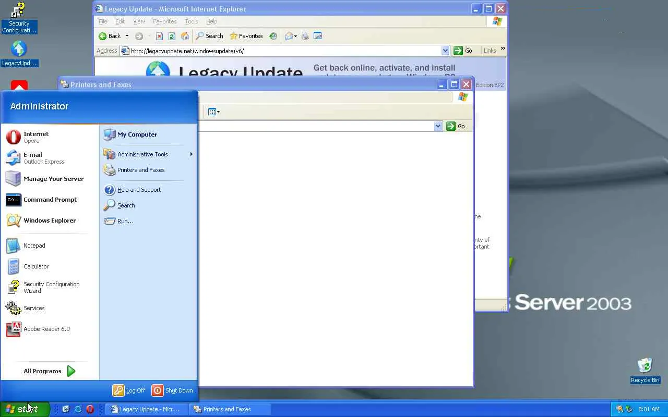Switch to Printers and Faxes taskbar button
Image resolution: width=668 pixels, height=417 pixels.
click(x=230, y=409)
